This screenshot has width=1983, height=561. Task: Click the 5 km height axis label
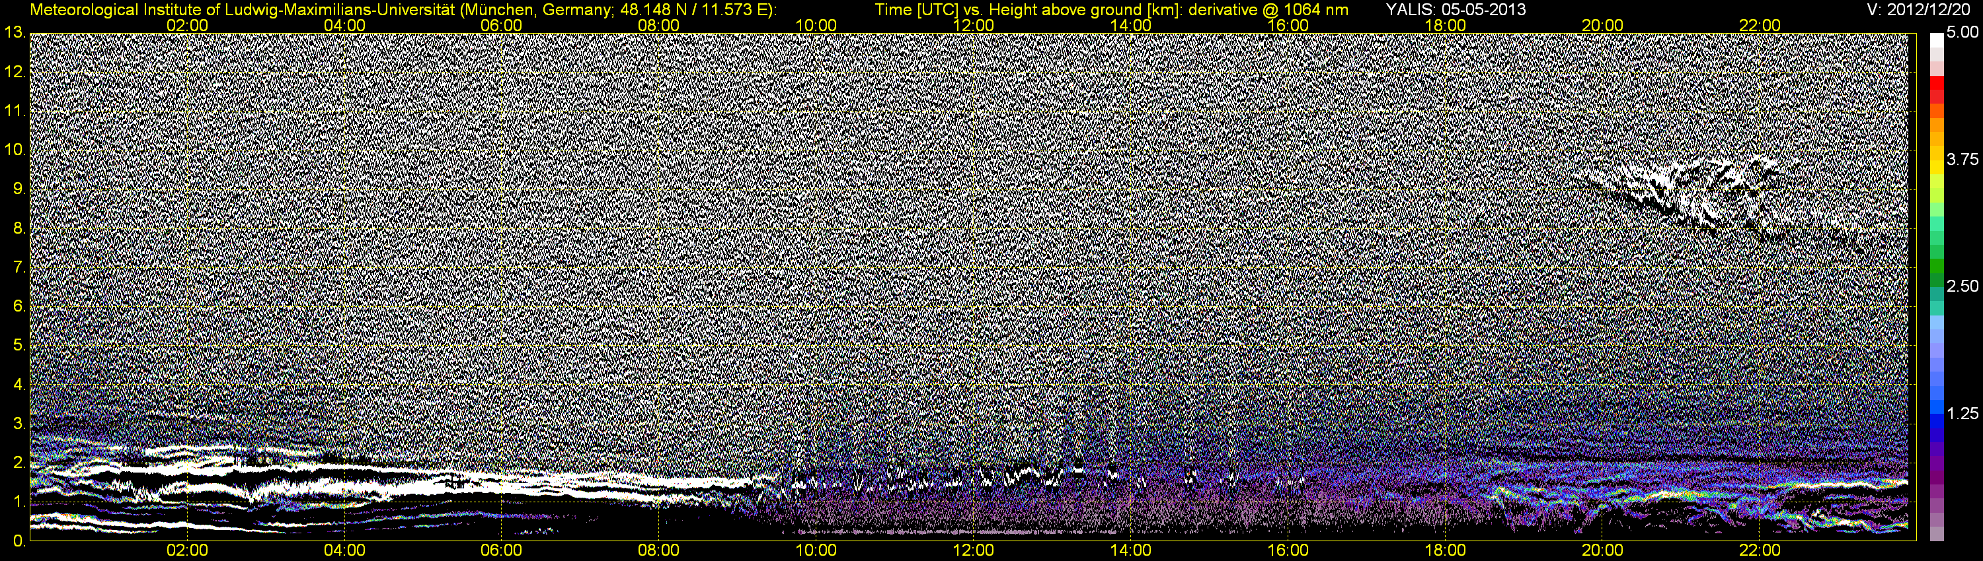click(19, 345)
